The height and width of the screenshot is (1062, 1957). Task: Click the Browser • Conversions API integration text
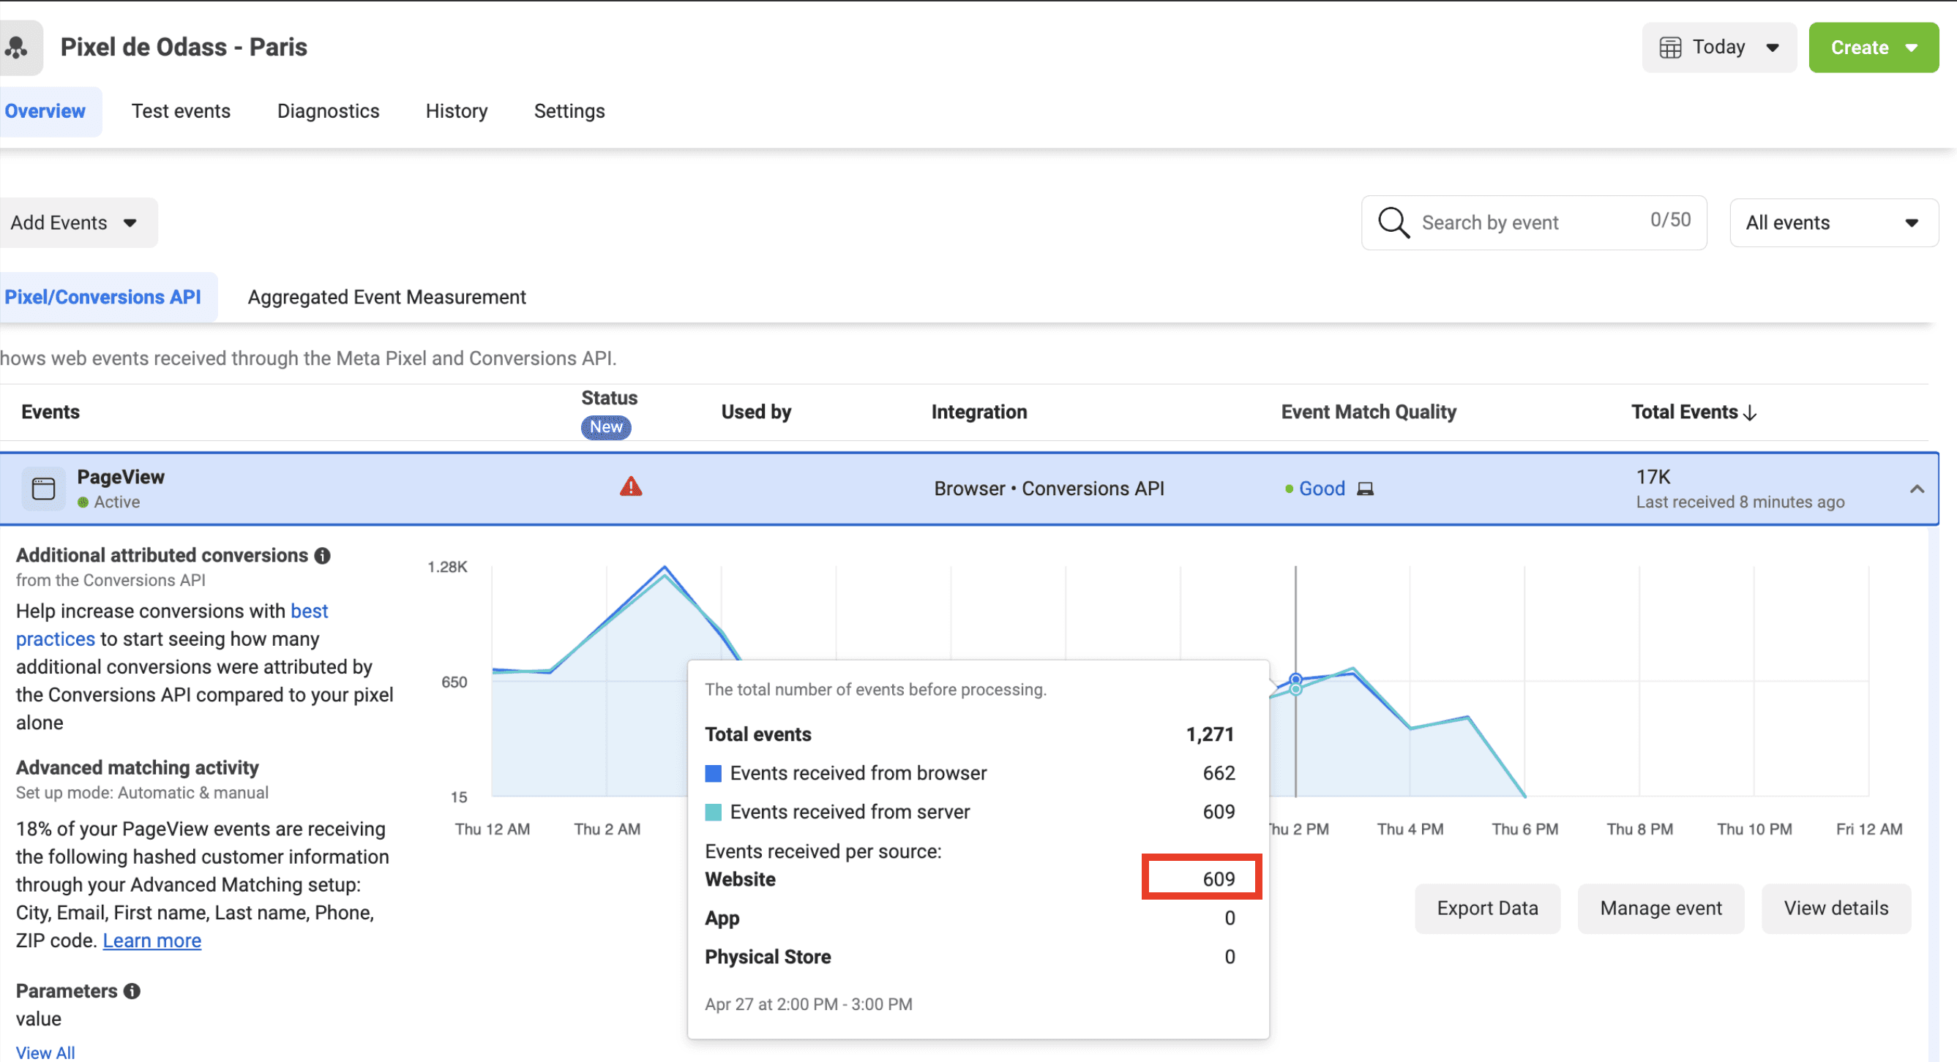(1049, 489)
